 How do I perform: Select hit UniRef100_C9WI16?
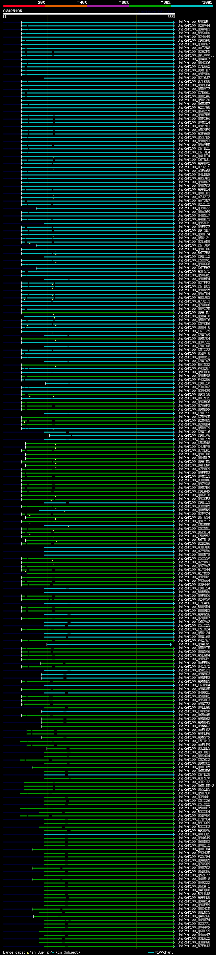point(194,432)
